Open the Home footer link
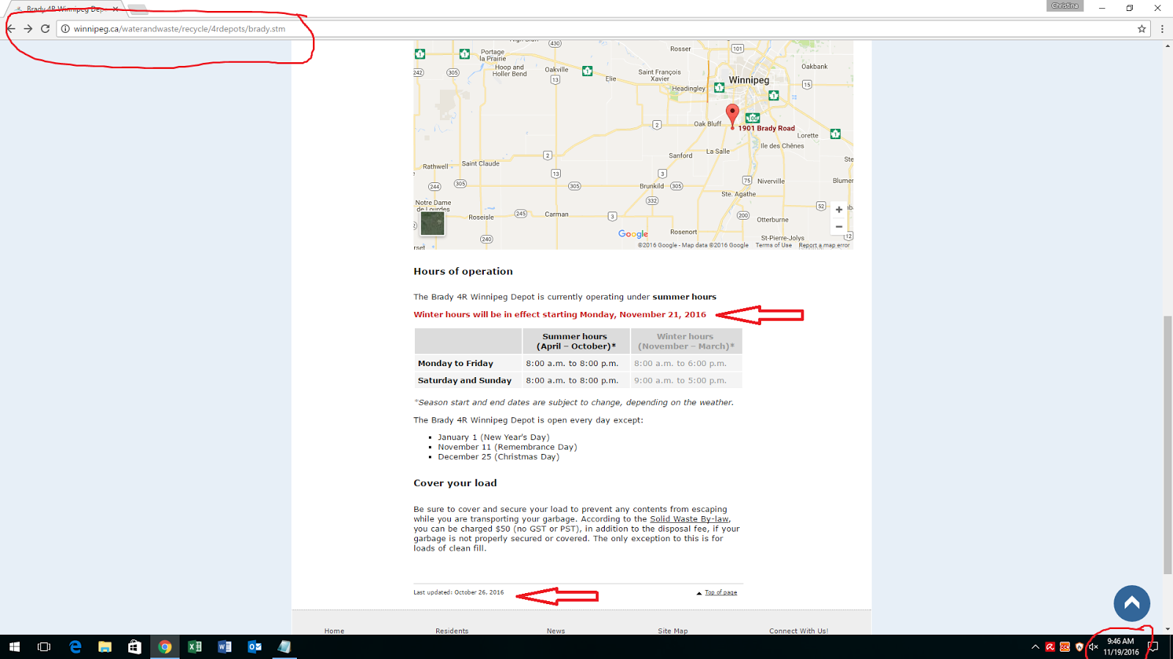The image size is (1173, 659). pos(334,630)
